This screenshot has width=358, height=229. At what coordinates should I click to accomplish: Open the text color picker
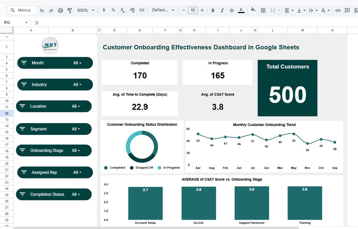click(x=241, y=10)
